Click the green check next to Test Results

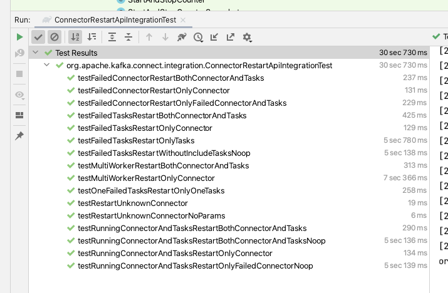click(49, 53)
